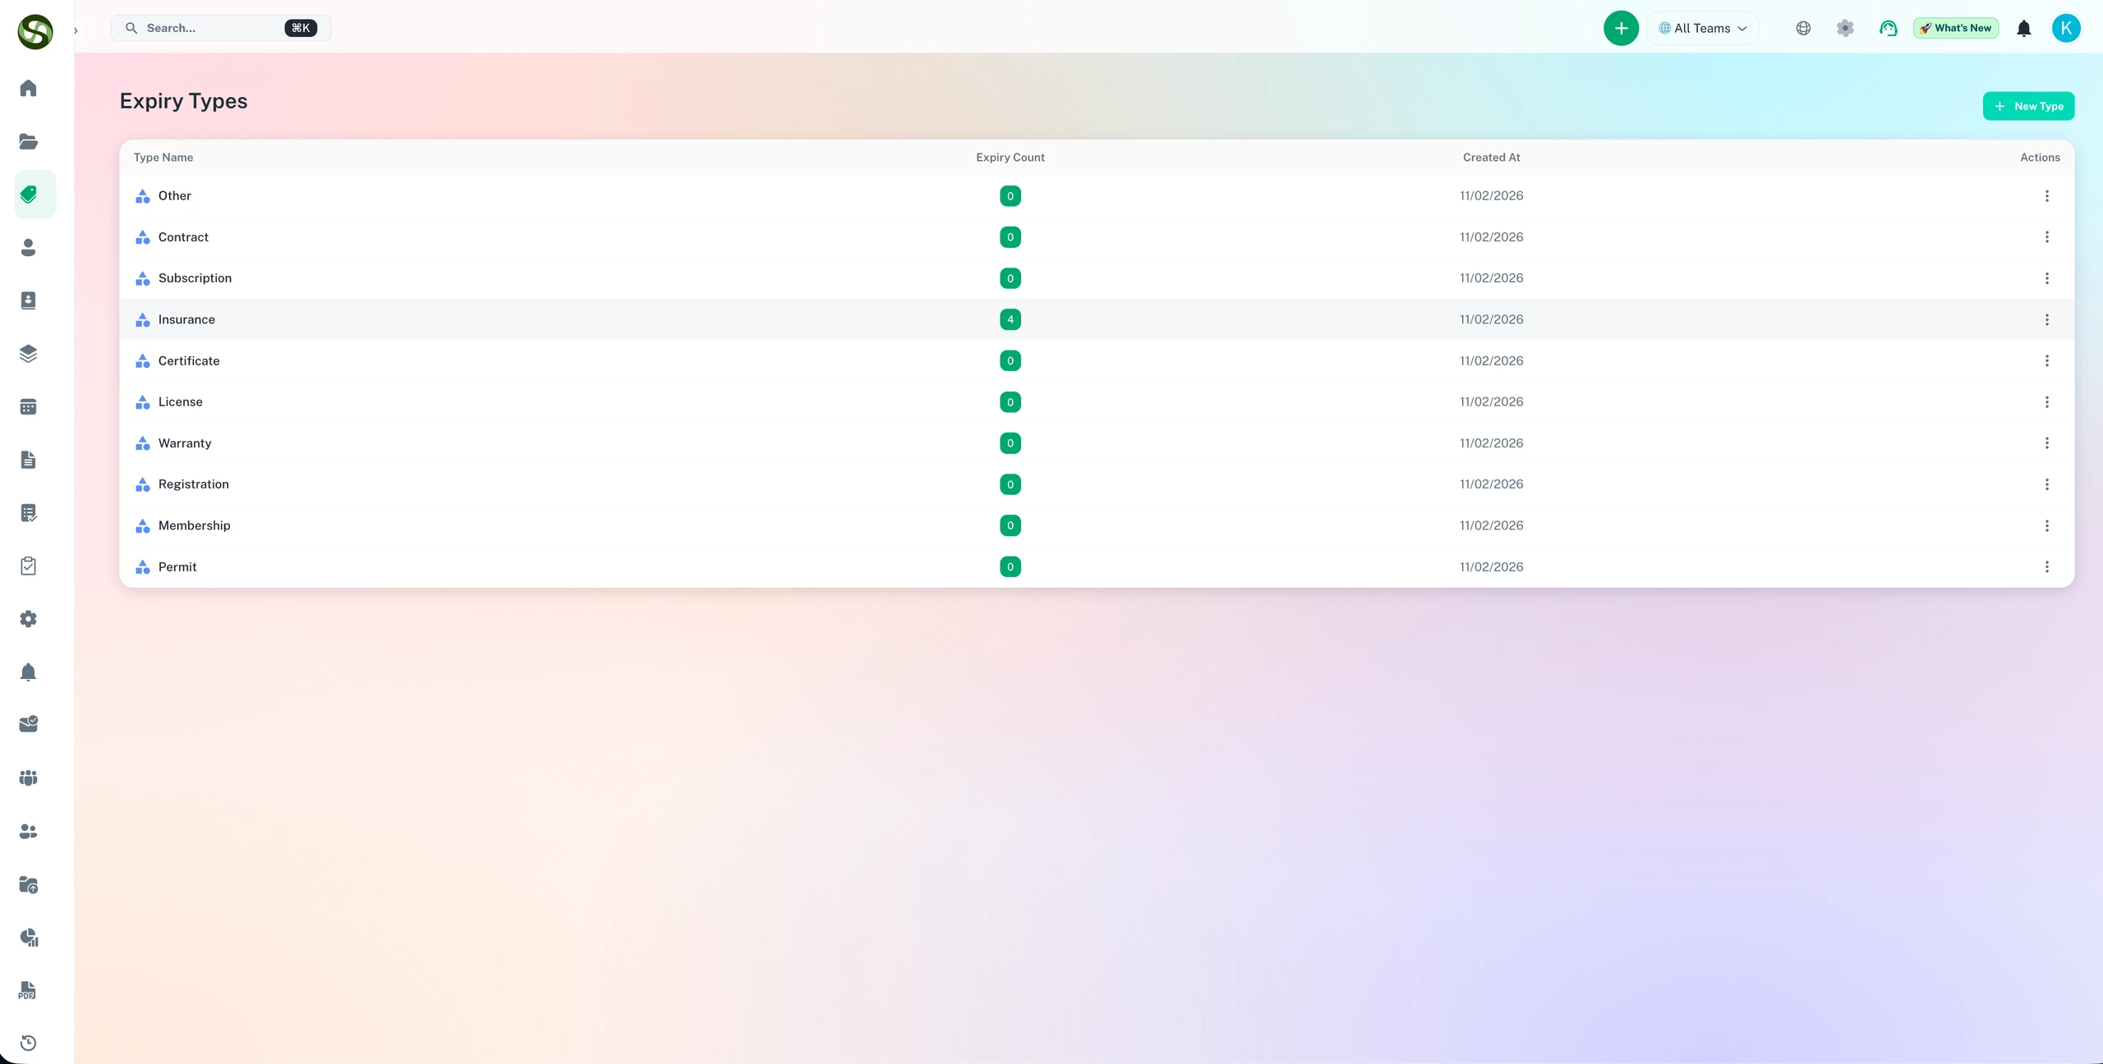Open the stacked layers icon in sidebar

click(x=28, y=354)
